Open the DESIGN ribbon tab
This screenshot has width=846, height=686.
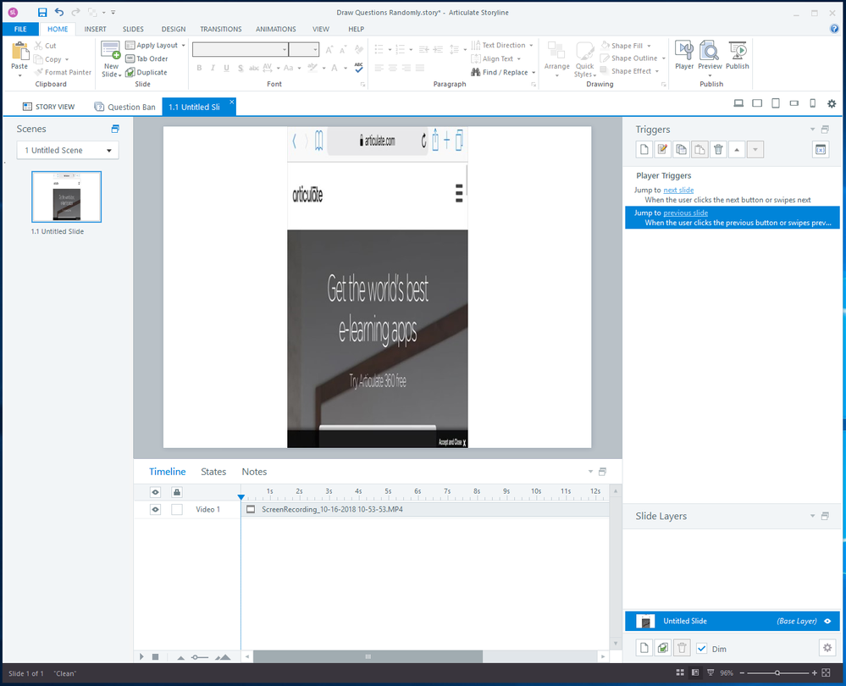174,29
